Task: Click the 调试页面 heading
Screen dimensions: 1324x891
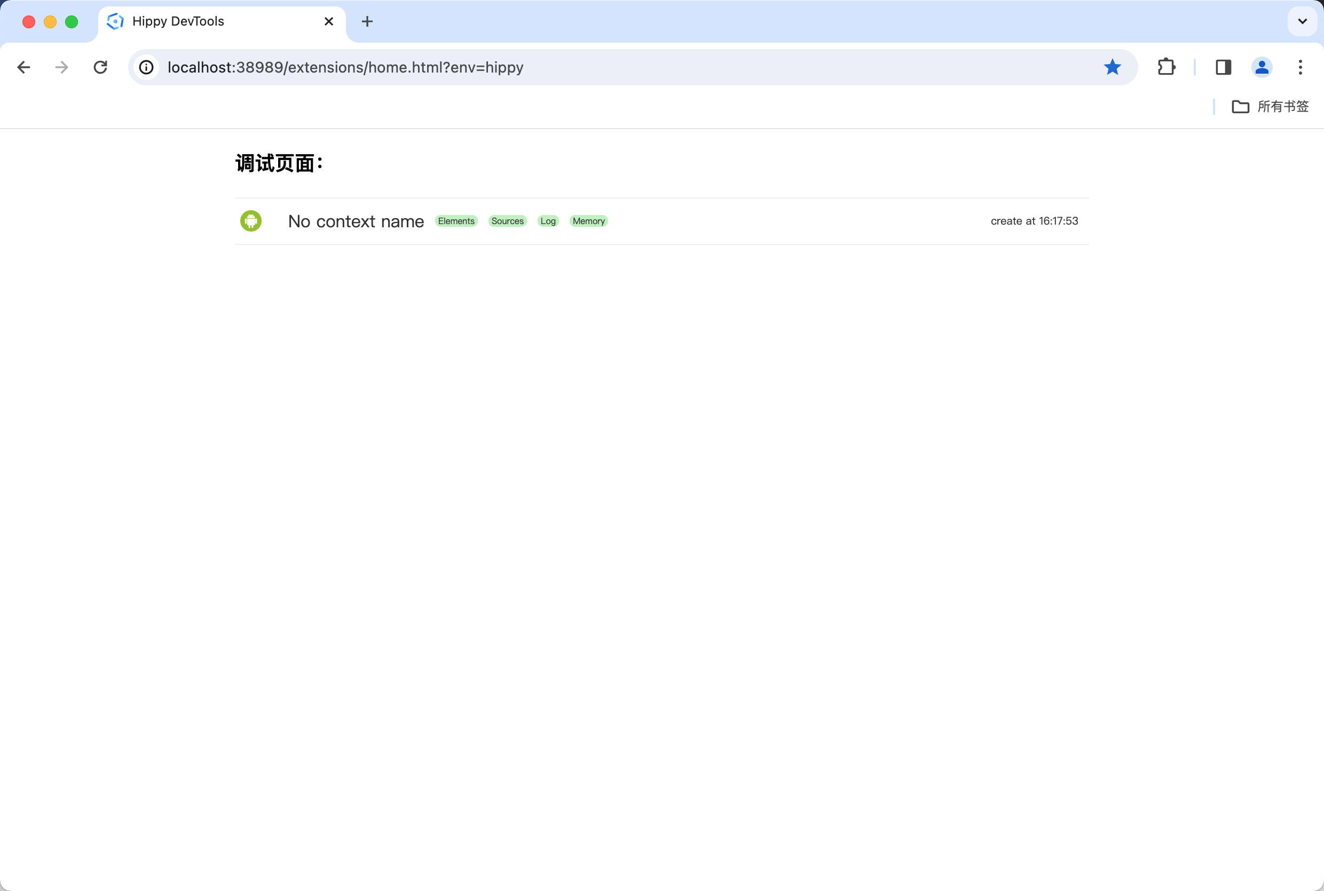Action: 279,164
